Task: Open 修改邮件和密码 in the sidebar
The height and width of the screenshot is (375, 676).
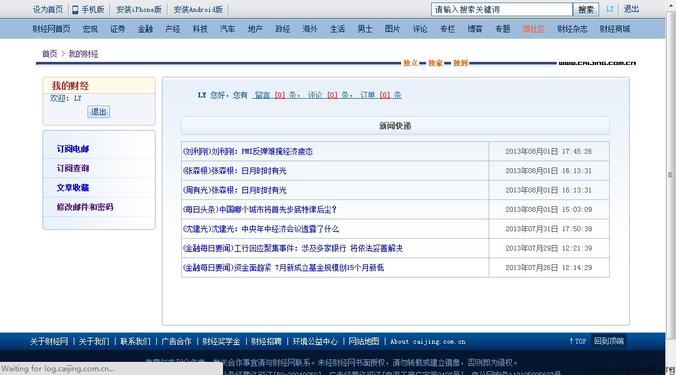Action: click(85, 207)
